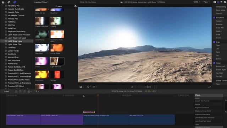This screenshot has height=128, width=227.
Task: Click the Hawaiki AutoGrade category icon
Action: (6, 9)
